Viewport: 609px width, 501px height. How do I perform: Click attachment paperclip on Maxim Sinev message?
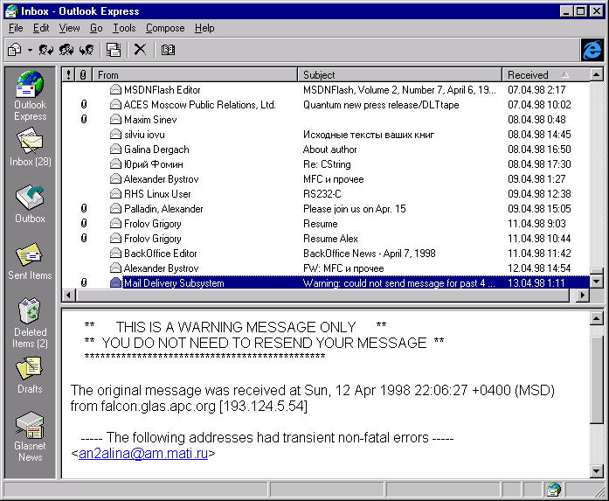pyautogui.click(x=84, y=119)
